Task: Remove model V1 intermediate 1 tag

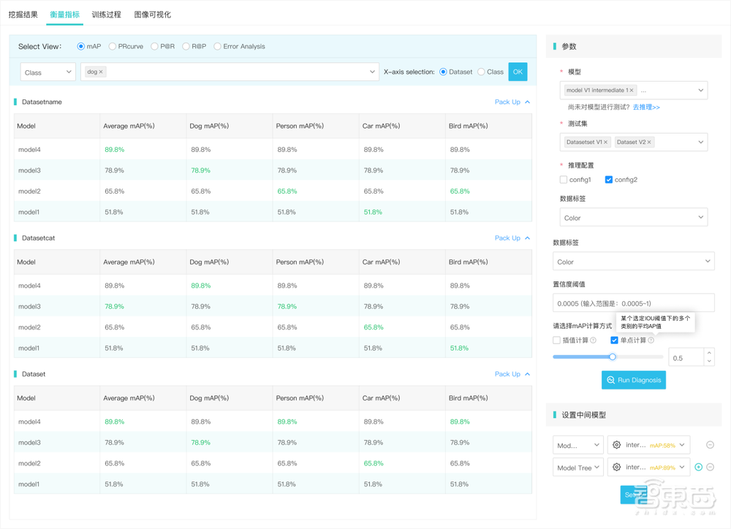Action: (632, 91)
